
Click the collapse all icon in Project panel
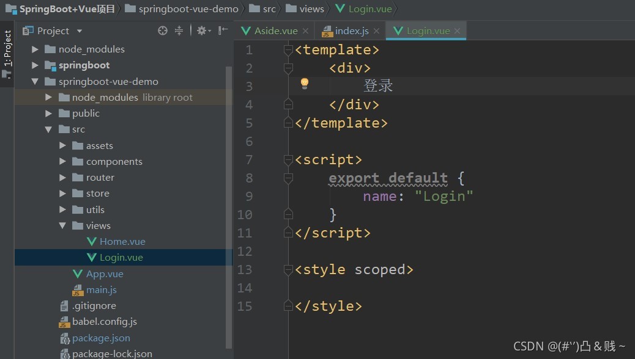179,31
